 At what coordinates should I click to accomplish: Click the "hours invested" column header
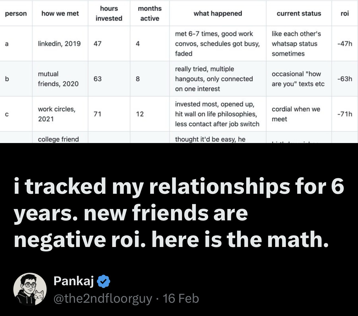[109, 13]
